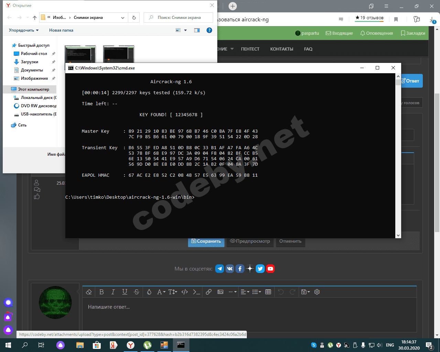The image size is (440, 352).
Task: Open the ПЕНТЕСТ navigation menu item
Action: click(250, 49)
